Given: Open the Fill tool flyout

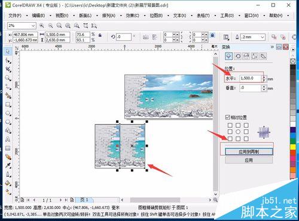Looking at the screenshot, I should coord(8,183).
